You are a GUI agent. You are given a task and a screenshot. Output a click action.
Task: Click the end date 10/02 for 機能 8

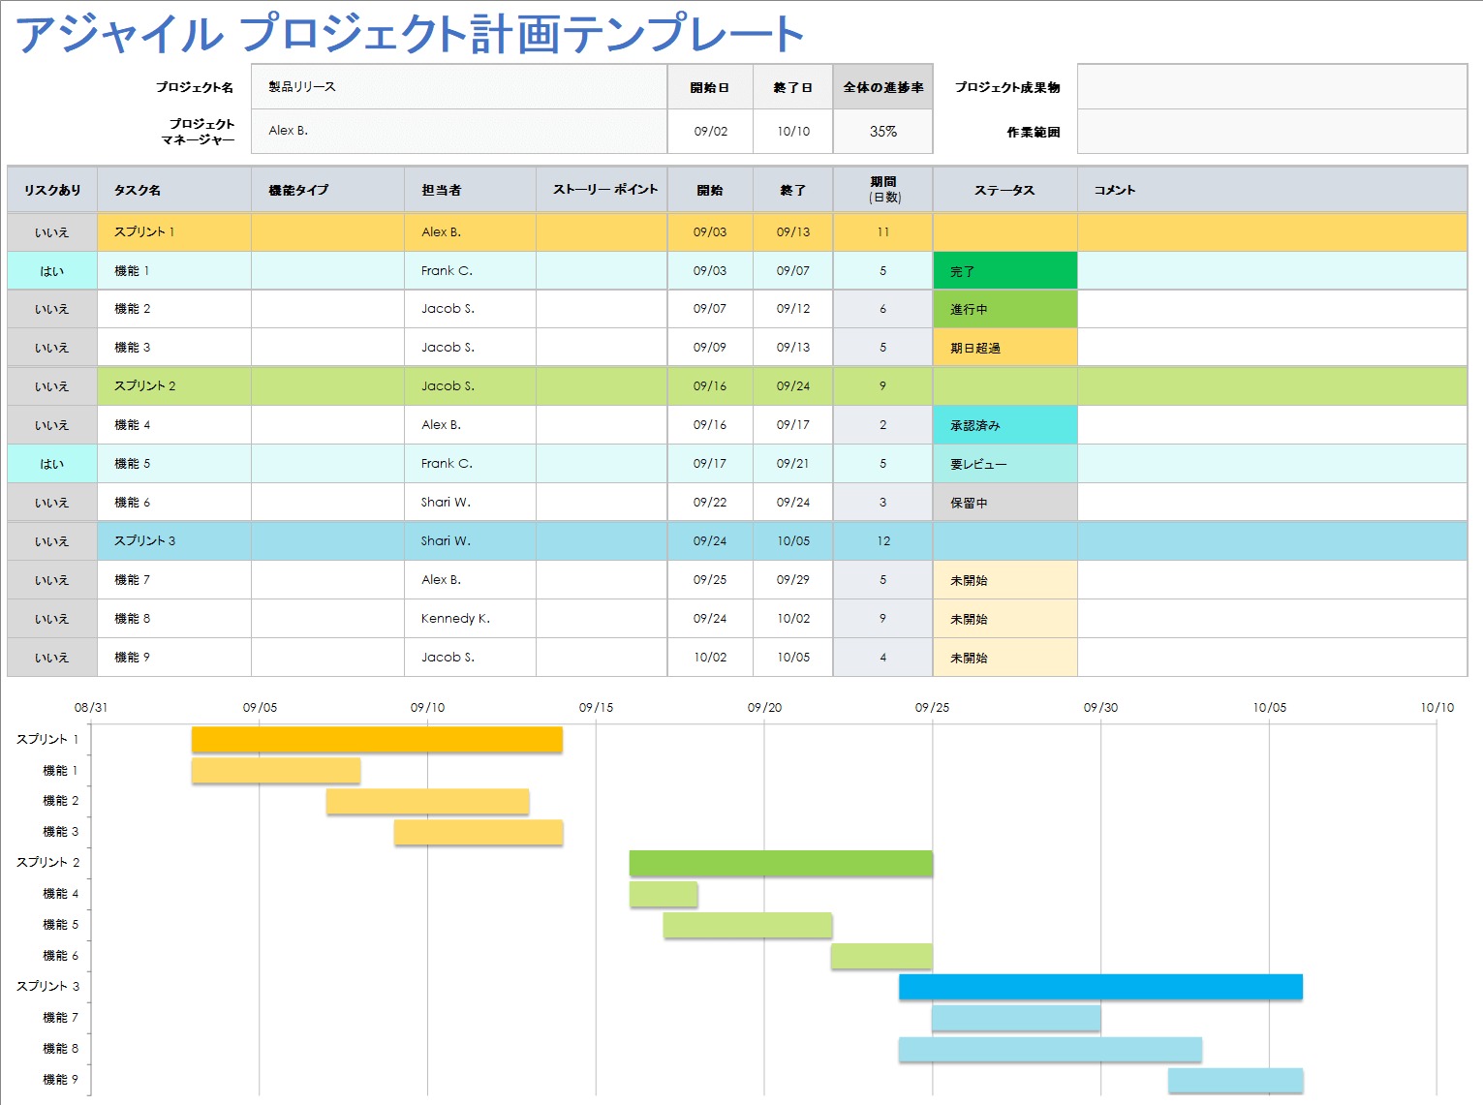[x=793, y=619]
